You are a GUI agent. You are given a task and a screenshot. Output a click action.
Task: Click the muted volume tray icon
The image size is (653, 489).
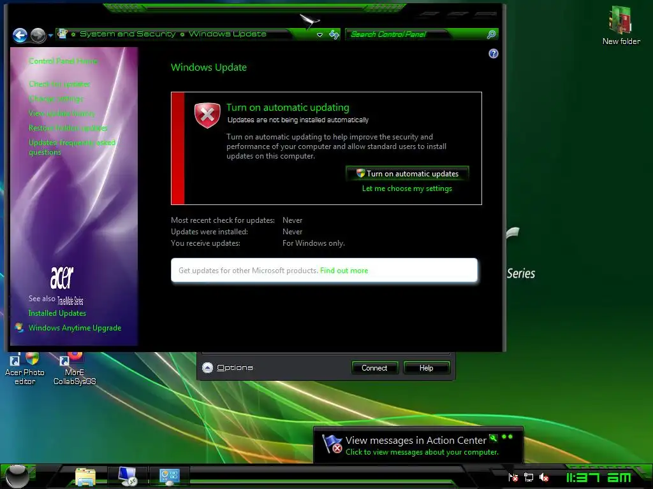point(543,478)
